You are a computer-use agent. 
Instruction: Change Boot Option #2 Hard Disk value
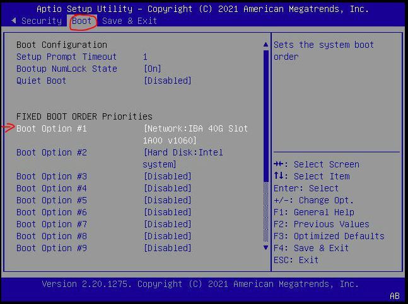click(183, 152)
